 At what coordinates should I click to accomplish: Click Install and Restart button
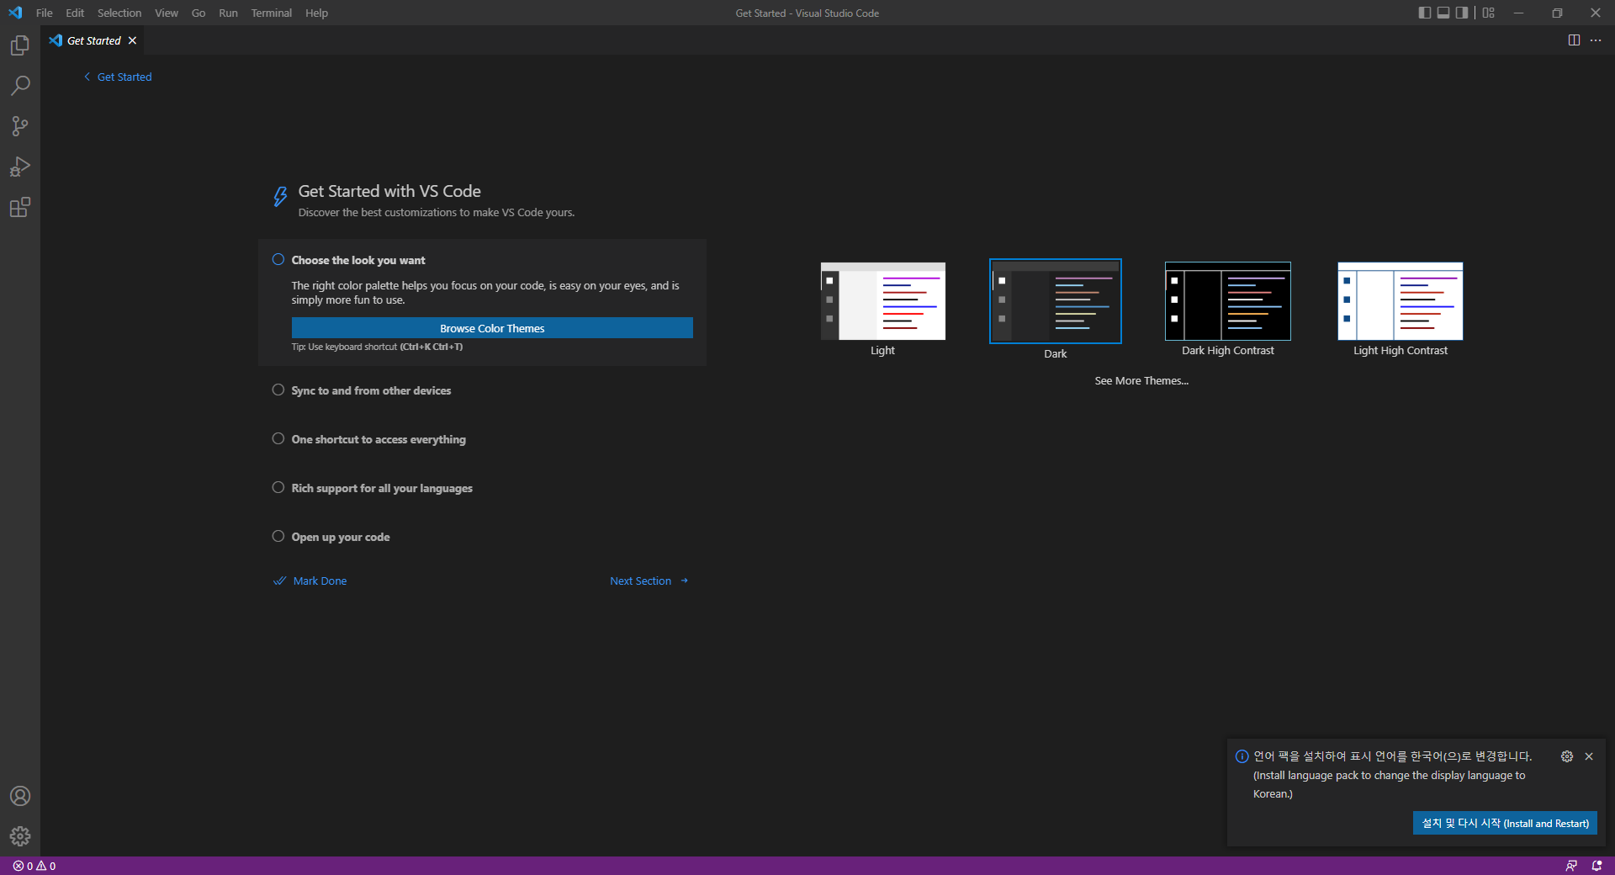pos(1505,823)
